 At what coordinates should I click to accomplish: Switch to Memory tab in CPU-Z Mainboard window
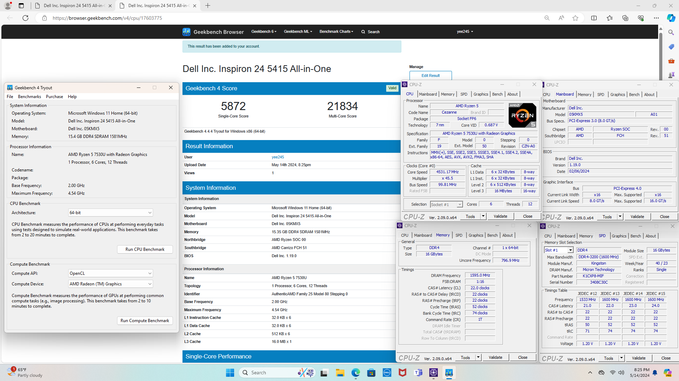coord(584,95)
